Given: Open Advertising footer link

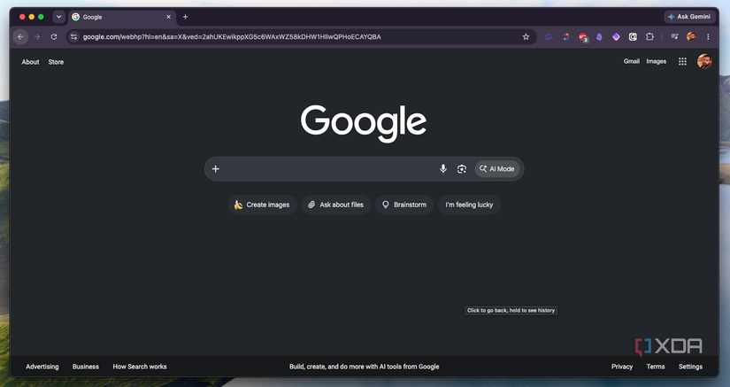Looking at the screenshot, I should coord(42,367).
